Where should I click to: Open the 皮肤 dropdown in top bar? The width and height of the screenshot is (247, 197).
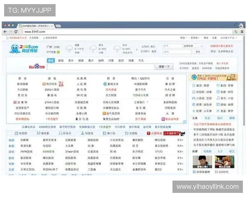point(195,38)
